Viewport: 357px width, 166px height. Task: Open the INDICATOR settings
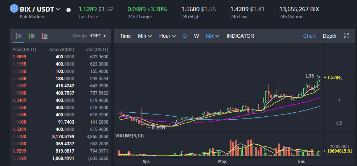pos(240,36)
